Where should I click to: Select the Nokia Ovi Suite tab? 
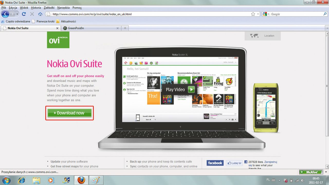click(x=30, y=28)
